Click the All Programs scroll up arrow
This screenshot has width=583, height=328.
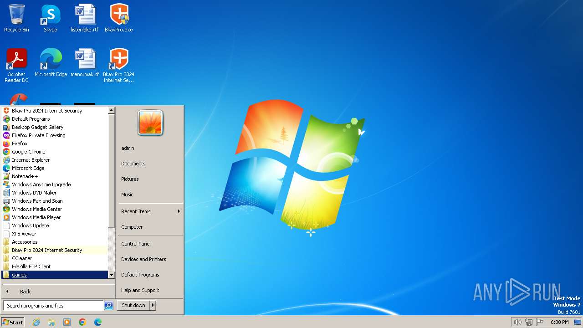point(111,110)
